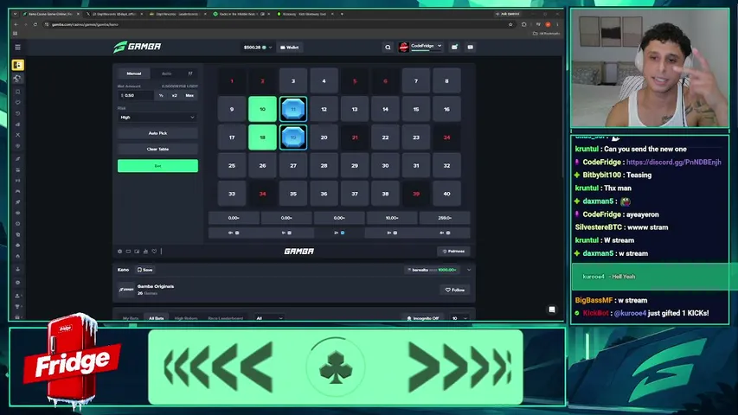Click Auto Pick button
This screenshot has width=738, height=415.
click(x=157, y=133)
